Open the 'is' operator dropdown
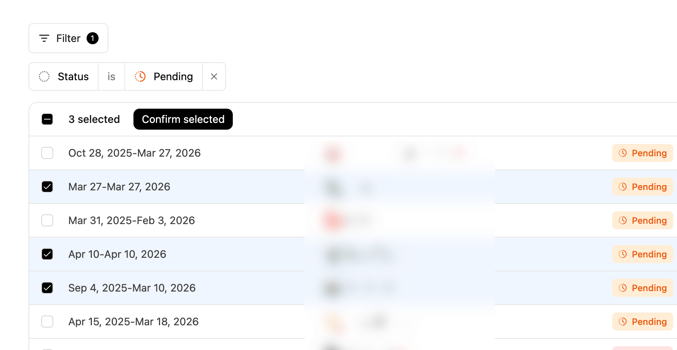The height and width of the screenshot is (350, 677). pyautogui.click(x=111, y=76)
